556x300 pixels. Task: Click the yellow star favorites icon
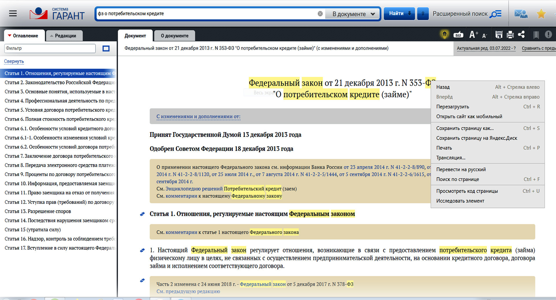coord(541,14)
